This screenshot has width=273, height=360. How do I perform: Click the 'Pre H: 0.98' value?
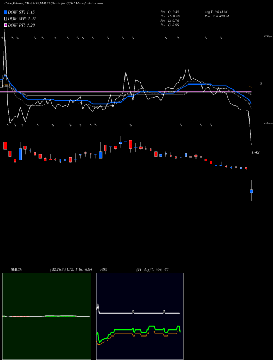[x=170, y=16]
